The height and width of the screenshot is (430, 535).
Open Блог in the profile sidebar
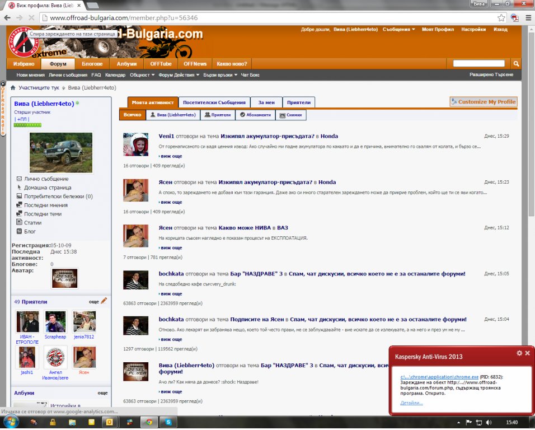point(30,231)
